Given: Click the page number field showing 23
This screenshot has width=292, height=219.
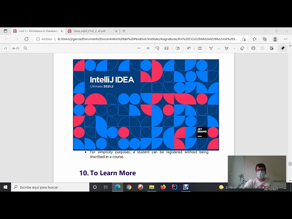Looking at the screenshot, I should (5, 48).
